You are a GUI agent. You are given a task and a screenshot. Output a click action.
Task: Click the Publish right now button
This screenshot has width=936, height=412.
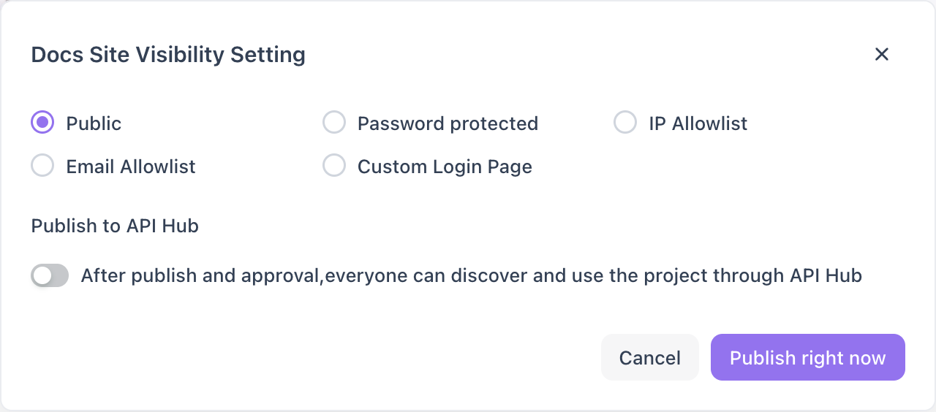(x=807, y=357)
